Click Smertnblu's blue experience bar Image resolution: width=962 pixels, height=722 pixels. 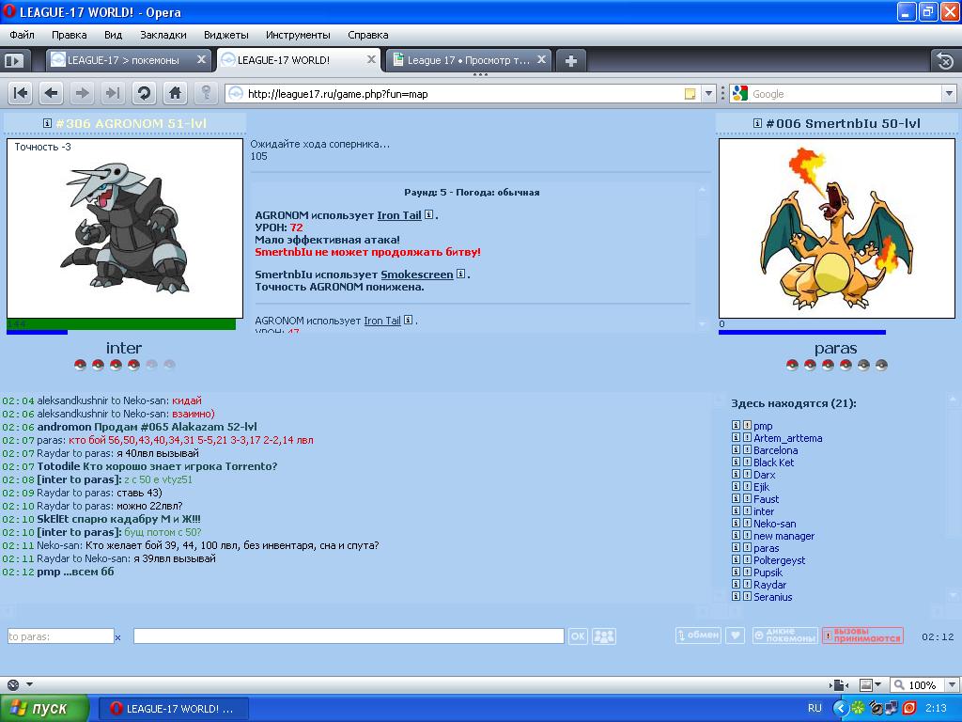(x=802, y=332)
